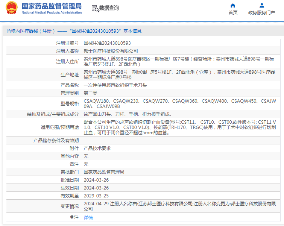Click the 产品名称 row label
This screenshot has height=226, width=284.
pos(70,85)
